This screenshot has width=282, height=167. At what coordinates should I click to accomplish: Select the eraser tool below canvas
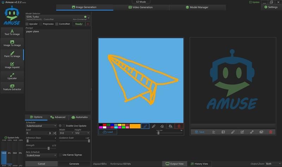[162, 126]
